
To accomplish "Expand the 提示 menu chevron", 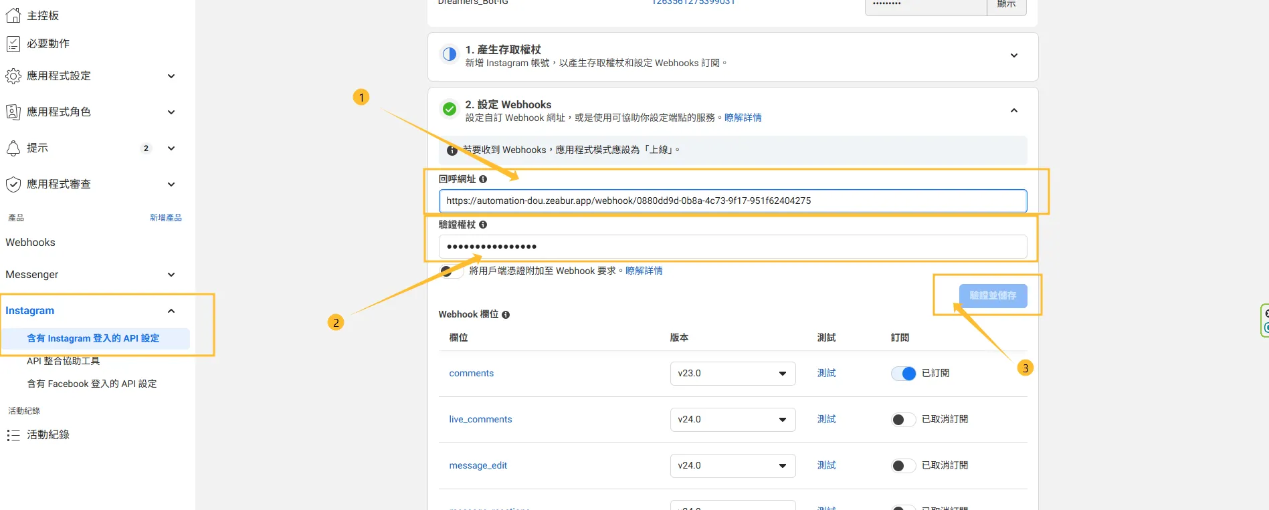I will pyautogui.click(x=171, y=148).
